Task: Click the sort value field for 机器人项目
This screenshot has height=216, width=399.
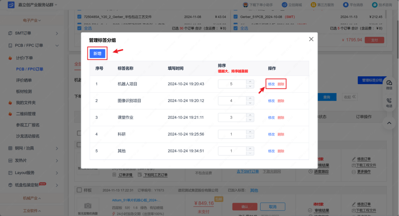Action: tap(231, 84)
